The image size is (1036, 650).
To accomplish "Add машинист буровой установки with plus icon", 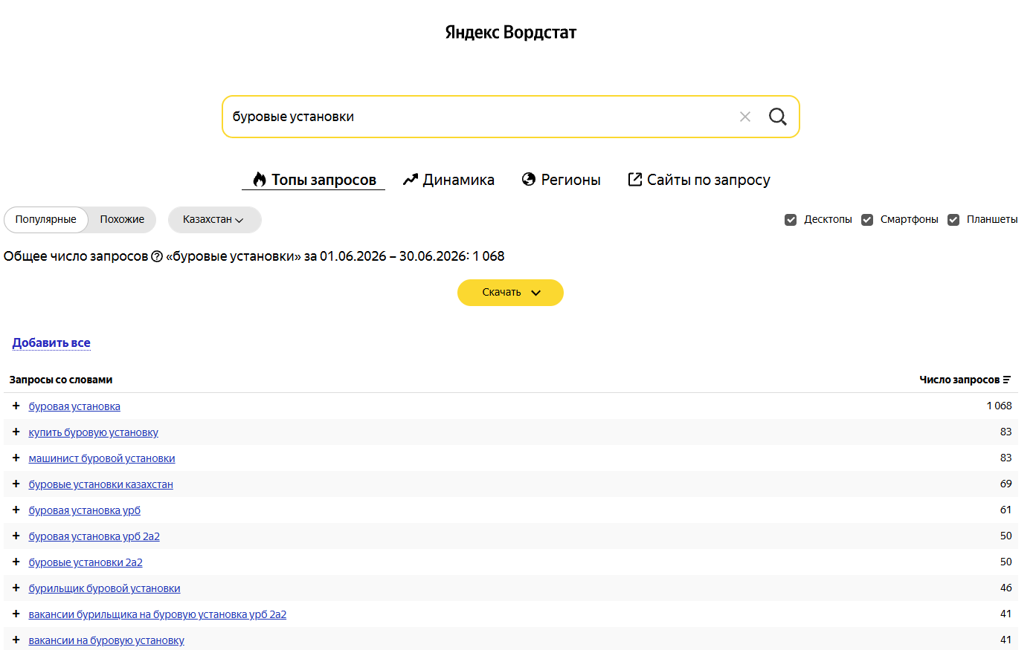I will (16, 458).
